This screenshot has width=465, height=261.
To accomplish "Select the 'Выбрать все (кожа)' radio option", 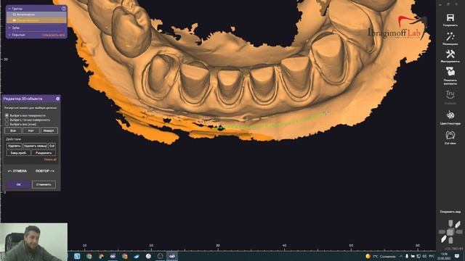I will (x=7, y=124).
